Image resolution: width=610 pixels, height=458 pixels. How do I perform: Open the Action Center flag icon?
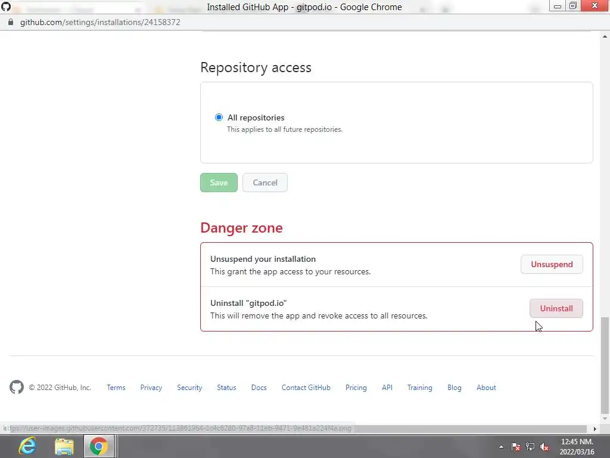pyautogui.click(x=515, y=447)
